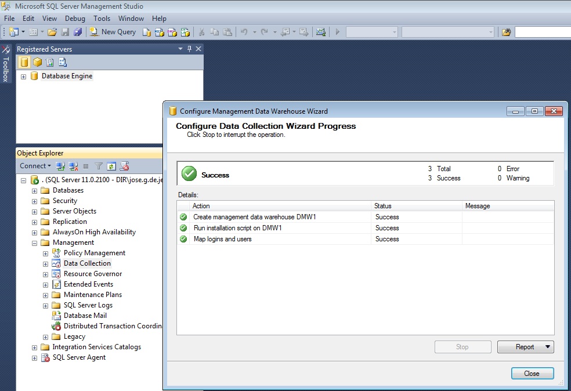Image resolution: width=571 pixels, height=391 pixels.
Task: Select Analysis Services cube icon in Registered Servers
Action: [x=37, y=62]
